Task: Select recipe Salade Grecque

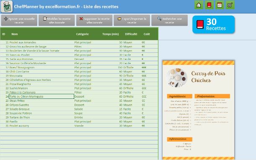Action: [19, 109]
